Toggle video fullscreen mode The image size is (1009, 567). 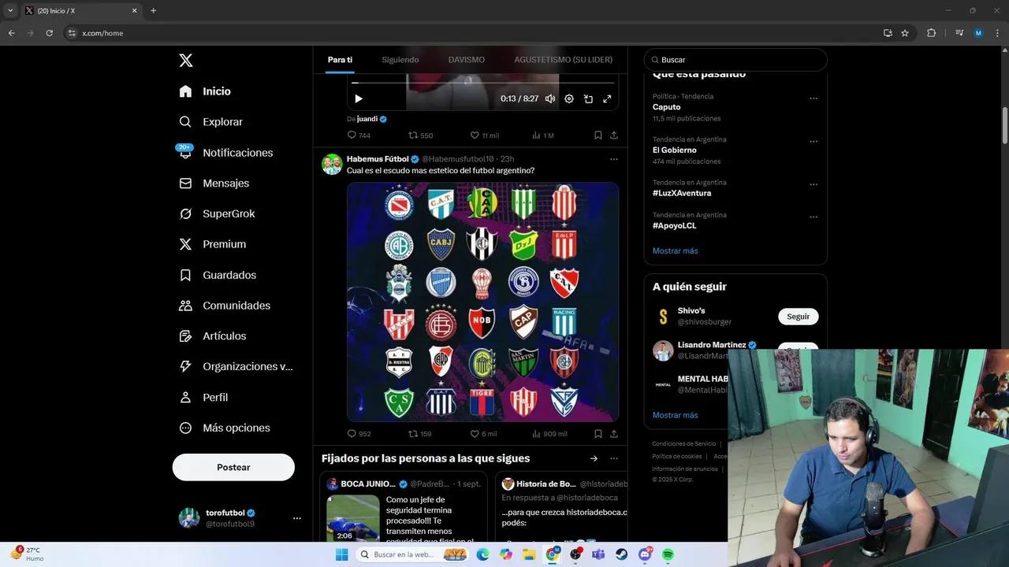[x=607, y=98]
